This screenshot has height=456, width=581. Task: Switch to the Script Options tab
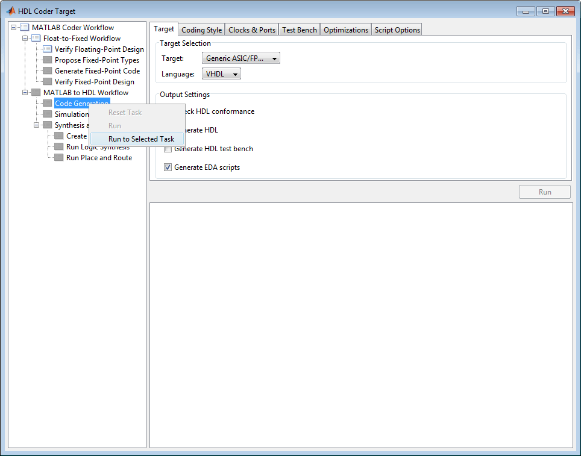(397, 30)
